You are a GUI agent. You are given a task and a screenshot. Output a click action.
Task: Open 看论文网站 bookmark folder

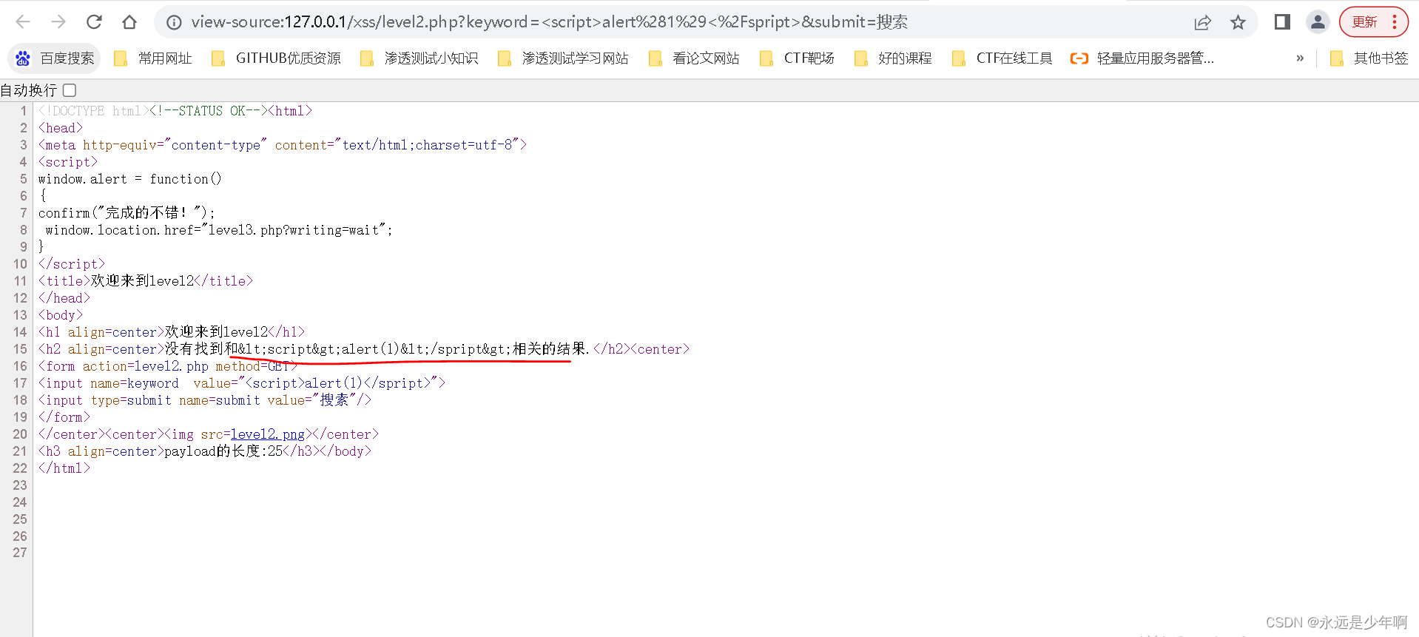tap(694, 58)
